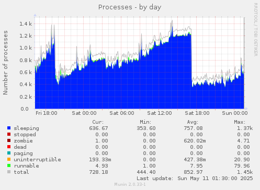
Task: Click the zombie legend color swatch
Action: (9, 140)
